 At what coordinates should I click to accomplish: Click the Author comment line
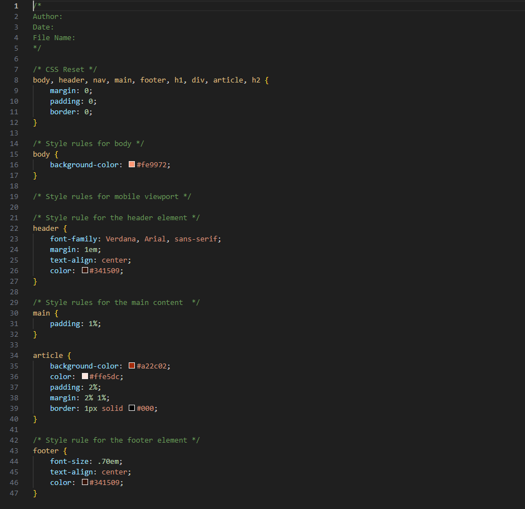[47, 16]
